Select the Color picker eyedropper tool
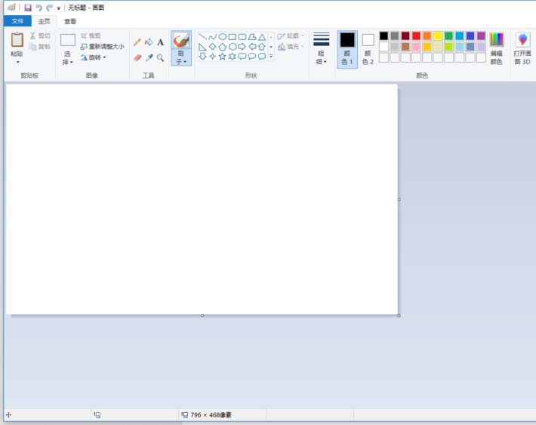The width and height of the screenshot is (536, 425). pyautogui.click(x=149, y=58)
